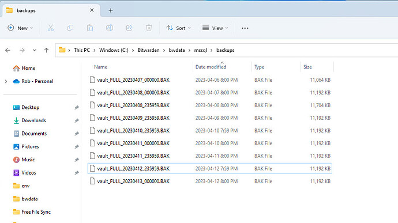This screenshot has height=223, width=398.
Task: Open Downloads in Quick access
Action: pos(29,120)
